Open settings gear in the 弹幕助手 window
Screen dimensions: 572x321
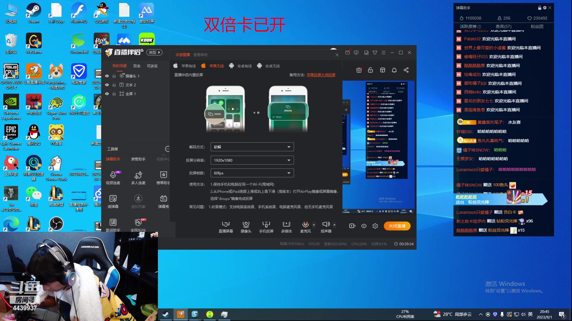click(545, 8)
